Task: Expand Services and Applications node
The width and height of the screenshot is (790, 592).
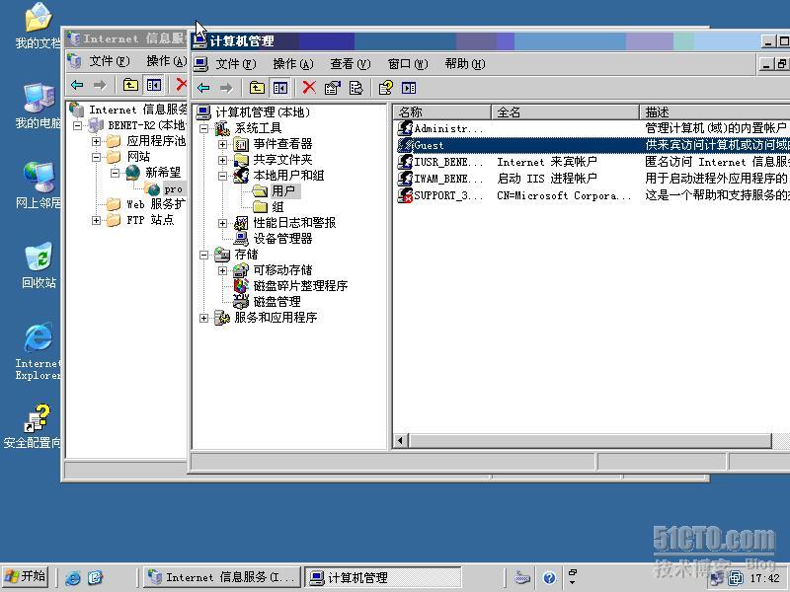Action: [203, 318]
